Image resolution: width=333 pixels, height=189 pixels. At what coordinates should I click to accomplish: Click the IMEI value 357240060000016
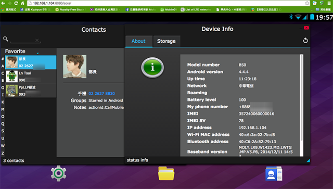(257, 114)
